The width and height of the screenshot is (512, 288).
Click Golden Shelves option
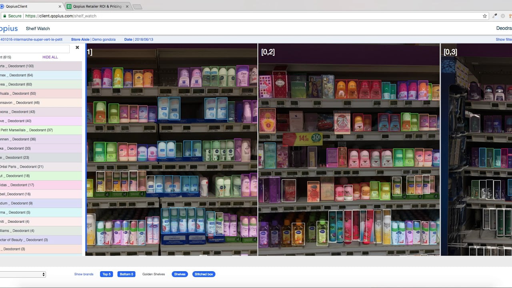[x=154, y=274]
